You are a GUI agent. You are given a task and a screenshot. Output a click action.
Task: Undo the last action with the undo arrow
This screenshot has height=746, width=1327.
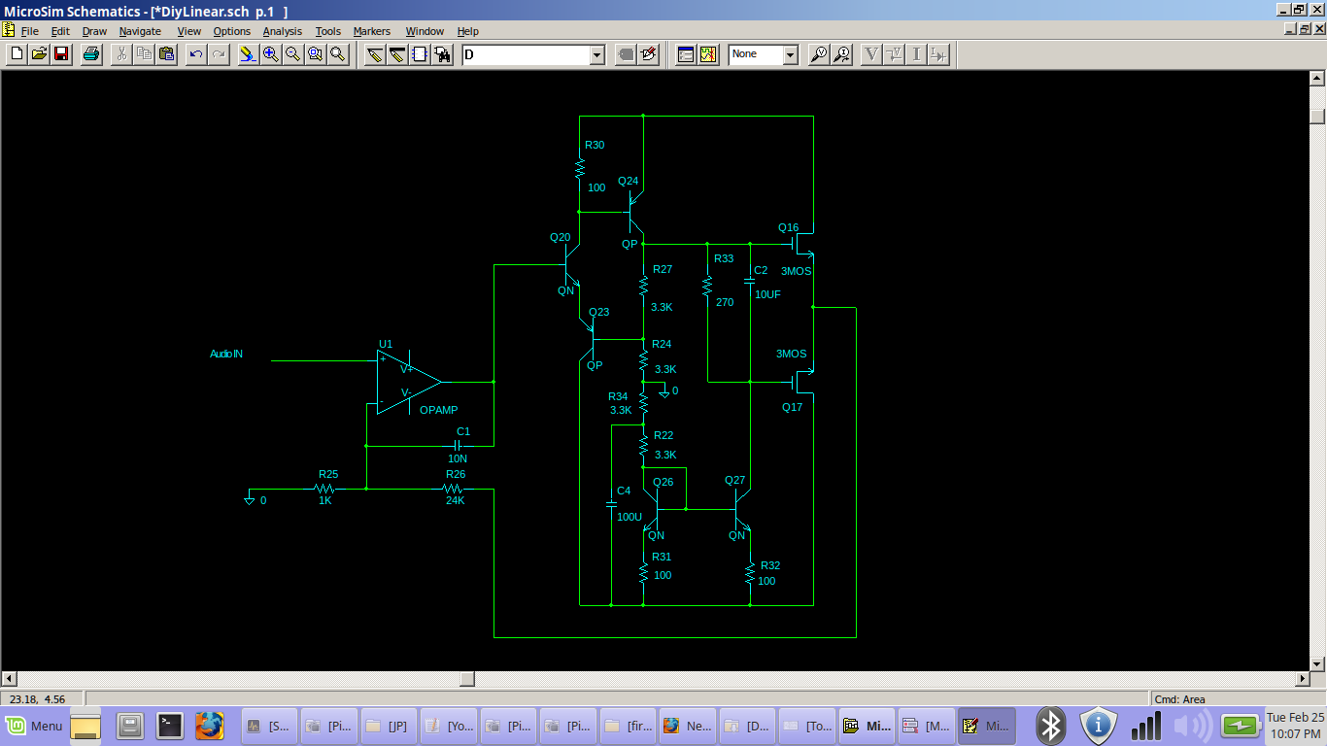196,54
